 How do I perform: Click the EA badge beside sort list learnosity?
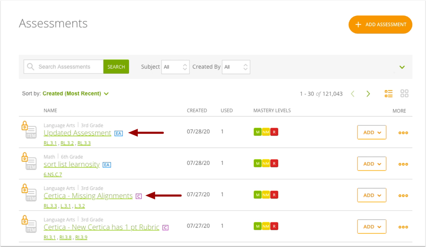coord(107,165)
